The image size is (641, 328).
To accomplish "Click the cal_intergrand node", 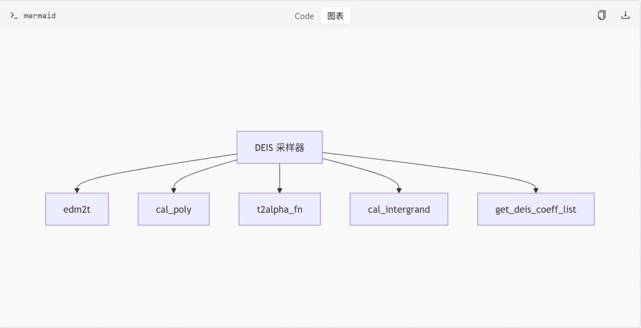I will click(398, 209).
